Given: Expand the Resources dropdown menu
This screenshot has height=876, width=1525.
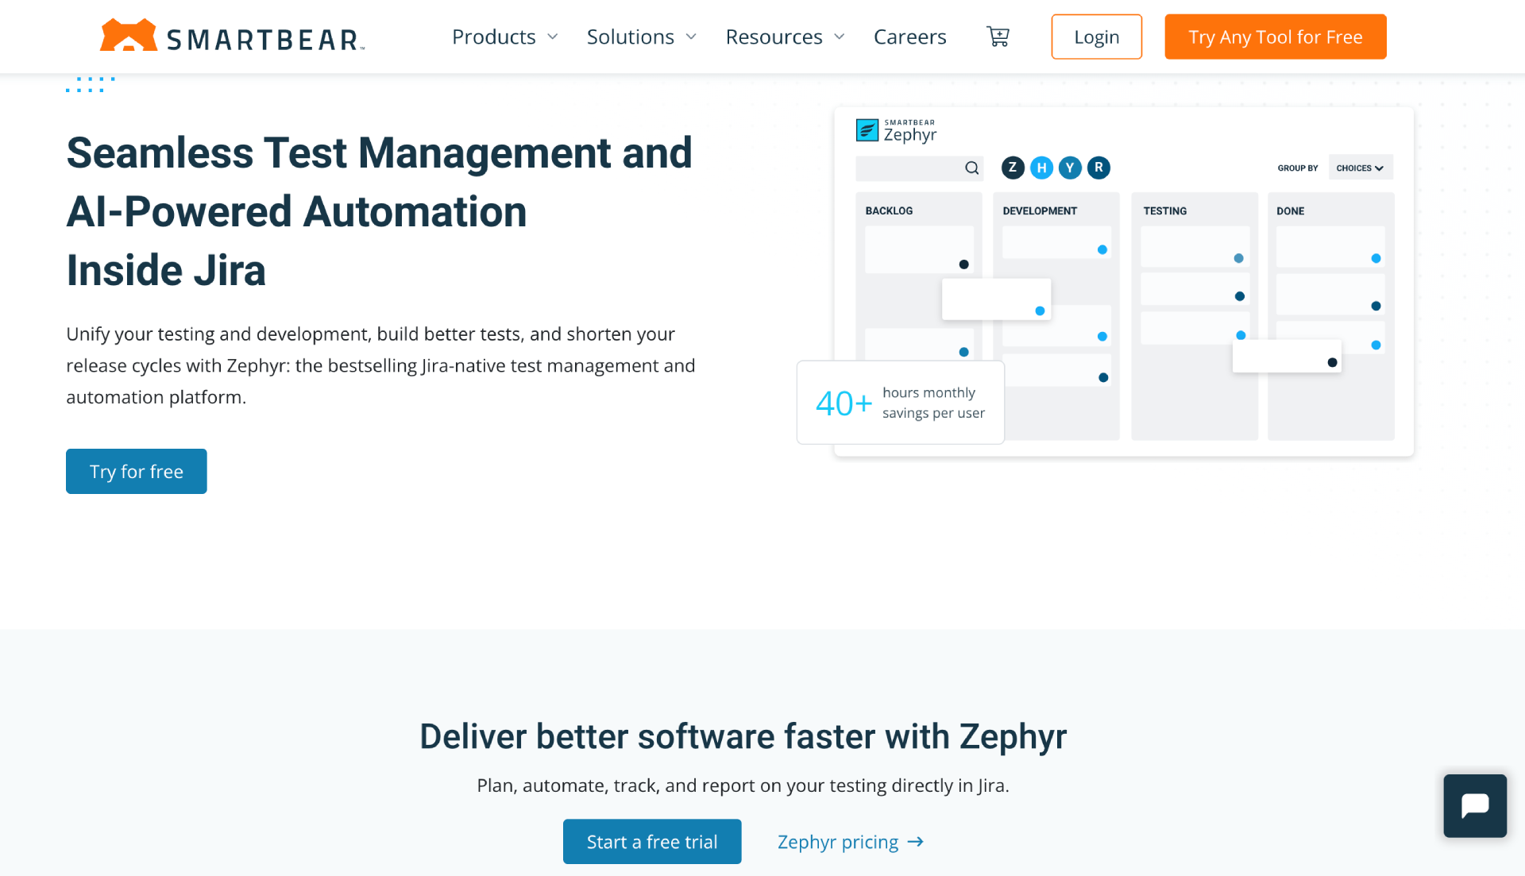Looking at the screenshot, I should point(785,37).
